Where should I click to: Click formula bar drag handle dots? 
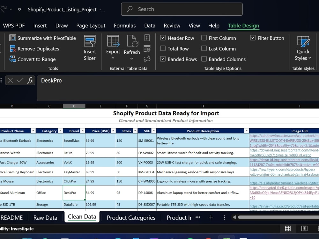1,81
